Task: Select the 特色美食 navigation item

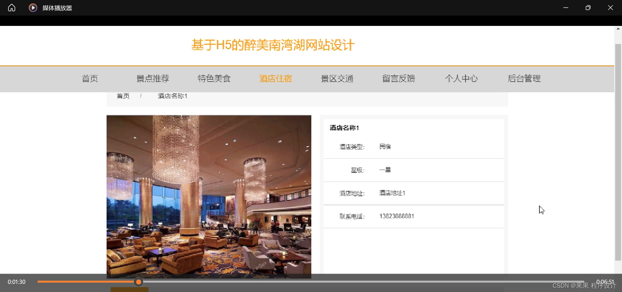Action: [x=214, y=79]
